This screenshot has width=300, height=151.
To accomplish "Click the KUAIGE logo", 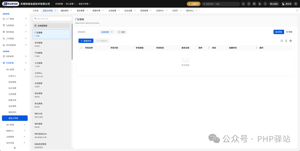I will pyautogui.click(x=11, y=4).
